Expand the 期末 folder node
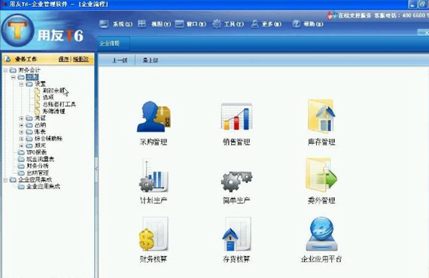 pos(21,145)
